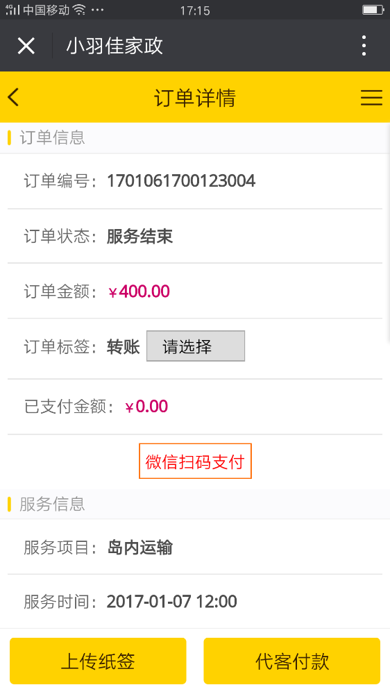Tap the service time 2017-01-07 12:00
This screenshot has height=694, width=390.
pos(172,602)
